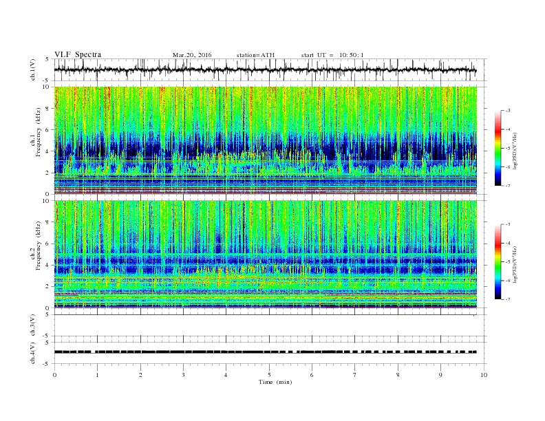Click the ch.1 spectrogram color scale bar
This screenshot has width=545, height=421.
[498, 148]
